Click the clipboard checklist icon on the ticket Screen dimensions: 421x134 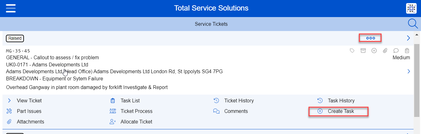(x=407, y=51)
